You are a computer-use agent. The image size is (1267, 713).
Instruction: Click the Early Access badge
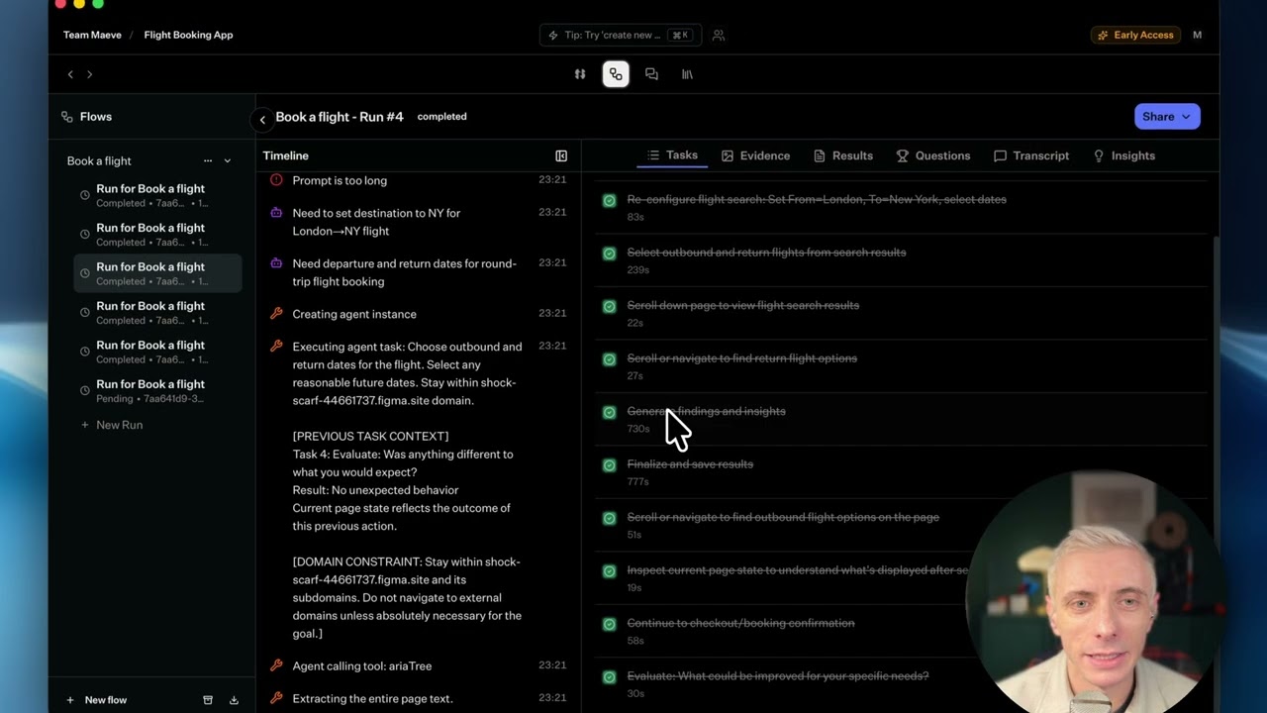[1135, 35]
